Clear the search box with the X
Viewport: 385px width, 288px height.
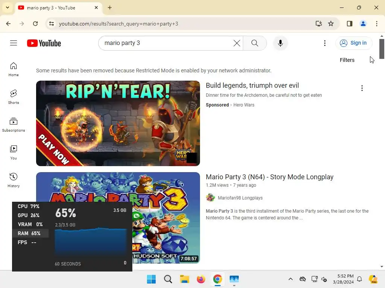pos(237,43)
